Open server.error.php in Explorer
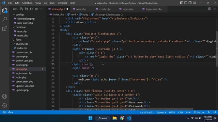The image size is (218, 122). click(x=25, y=82)
